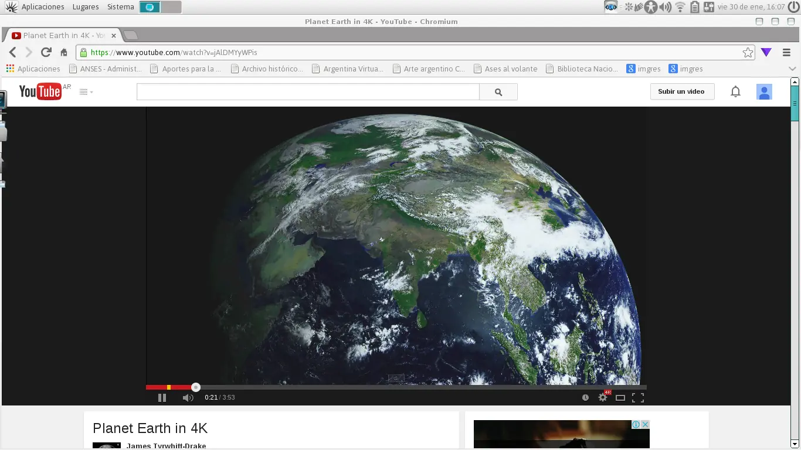801x450 pixels.
Task: Close the advertisement with X
Action: pyautogui.click(x=645, y=424)
